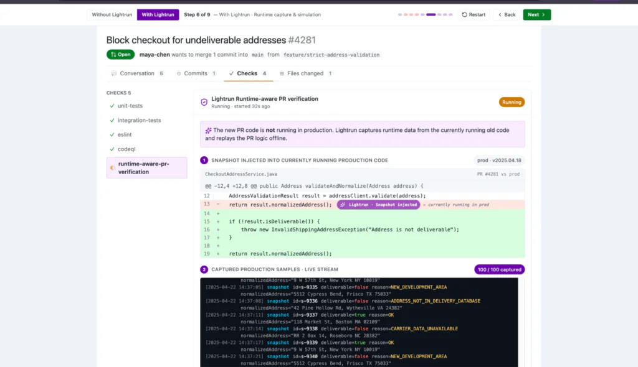Click the sparkle icon in Snapshot badge
The height and width of the screenshot is (367, 638).
click(x=343, y=205)
